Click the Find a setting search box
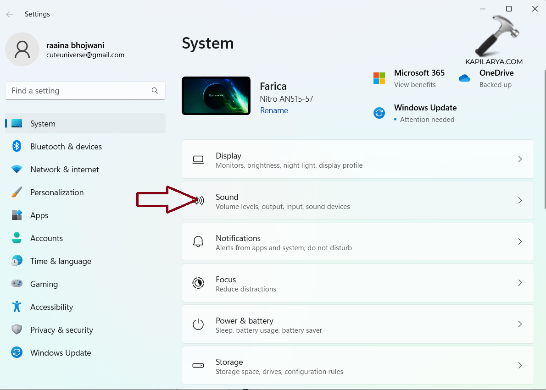This screenshot has width=546, height=390. tap(80, 91)
